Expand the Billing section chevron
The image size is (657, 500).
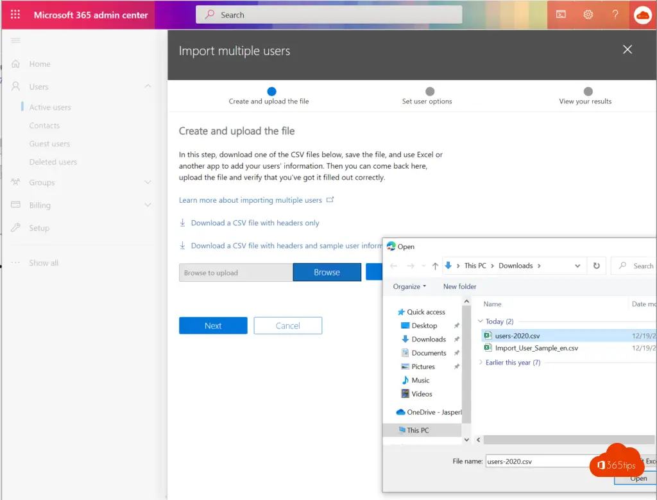[x=148, y=205]
